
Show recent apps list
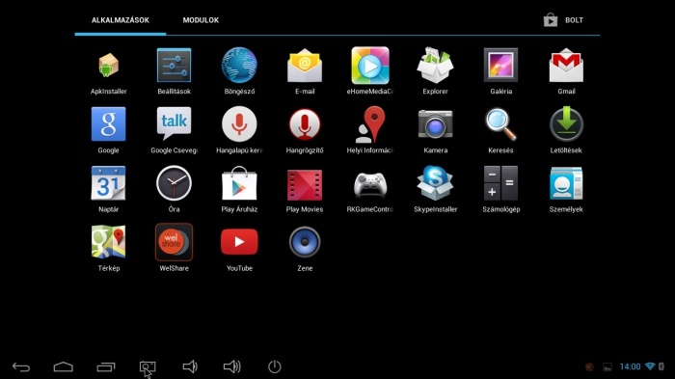(x=106, y=366)
